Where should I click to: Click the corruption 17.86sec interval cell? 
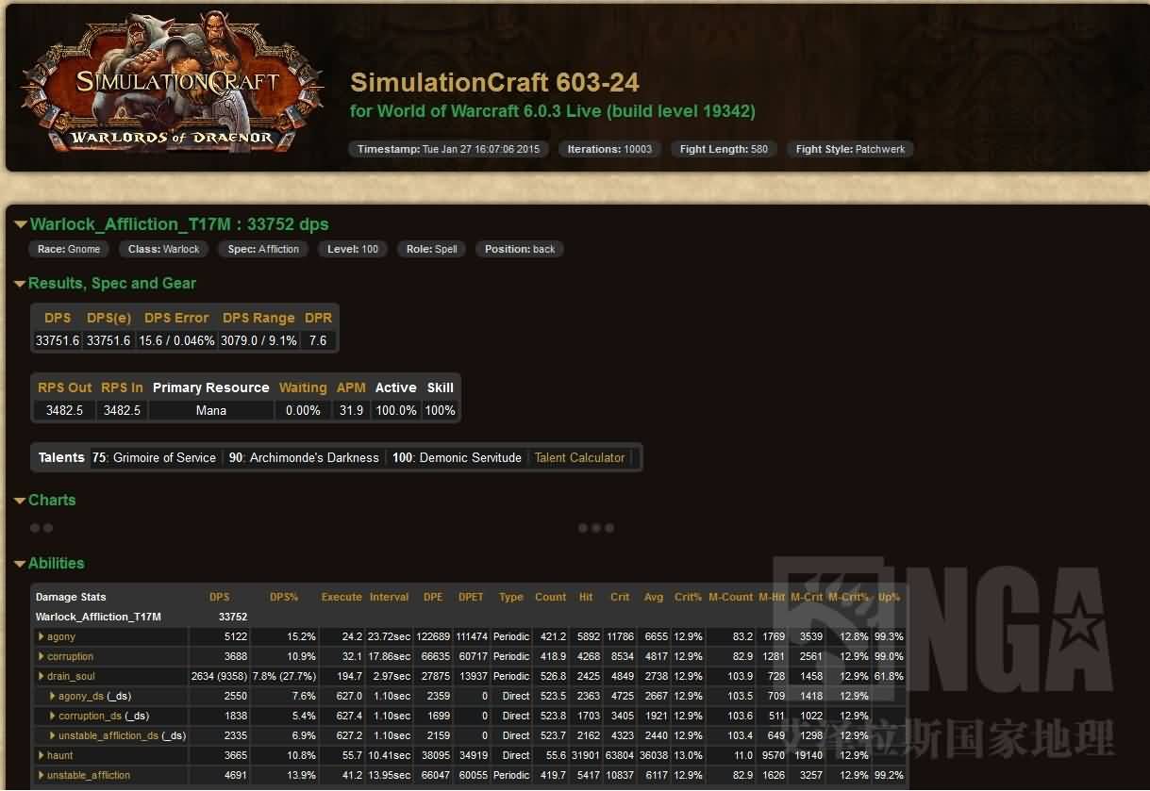point(390,657)
